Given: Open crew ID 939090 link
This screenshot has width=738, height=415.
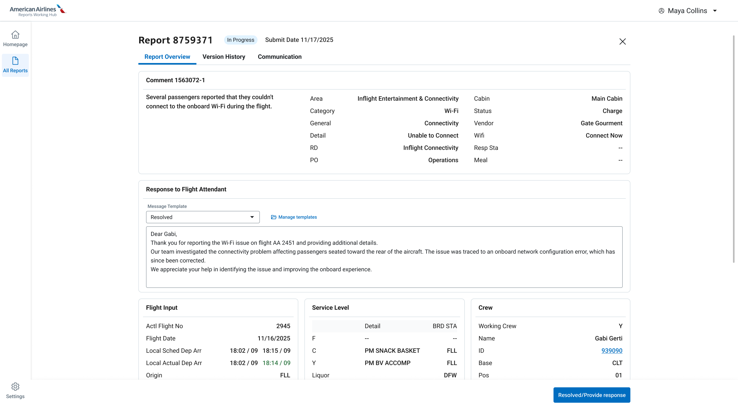Looking at the screenshot, I should (612, 350).
